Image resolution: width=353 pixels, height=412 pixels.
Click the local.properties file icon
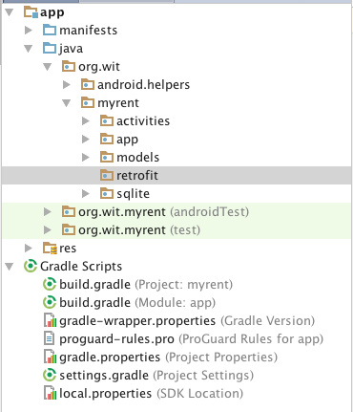(x=50, y=393)
